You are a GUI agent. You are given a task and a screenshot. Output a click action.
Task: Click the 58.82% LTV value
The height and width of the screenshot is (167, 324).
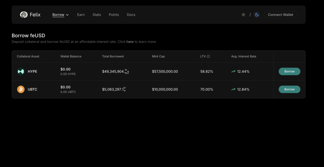207,72
